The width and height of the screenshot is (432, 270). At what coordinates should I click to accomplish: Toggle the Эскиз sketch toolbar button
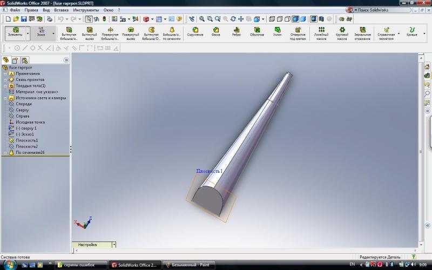coord(42,32)
